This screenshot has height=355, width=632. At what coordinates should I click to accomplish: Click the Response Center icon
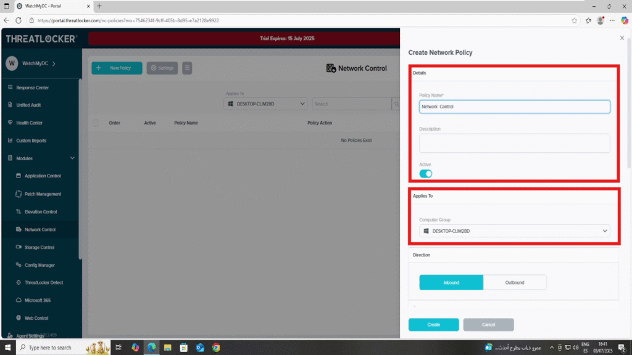click(x=10, y=87)
